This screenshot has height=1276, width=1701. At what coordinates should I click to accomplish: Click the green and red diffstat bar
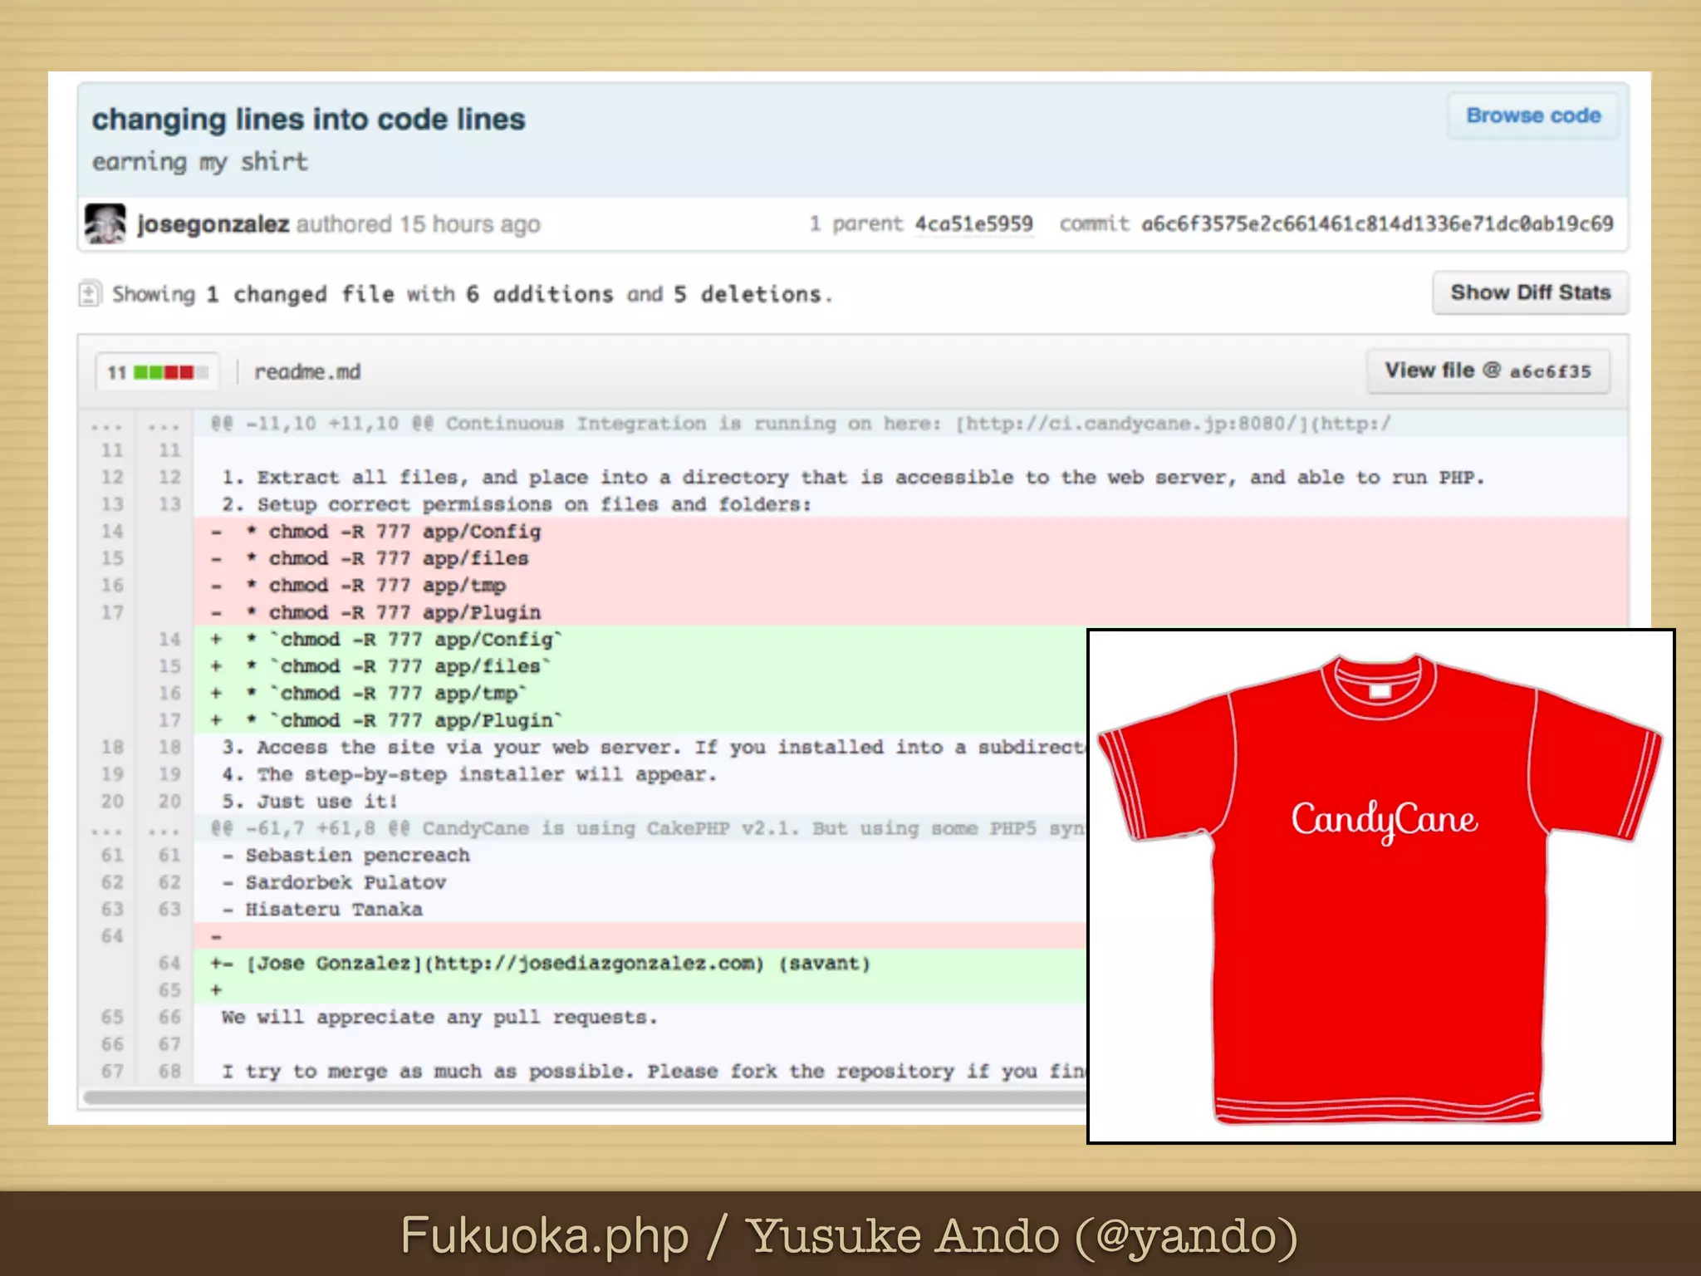pos(170,372)
